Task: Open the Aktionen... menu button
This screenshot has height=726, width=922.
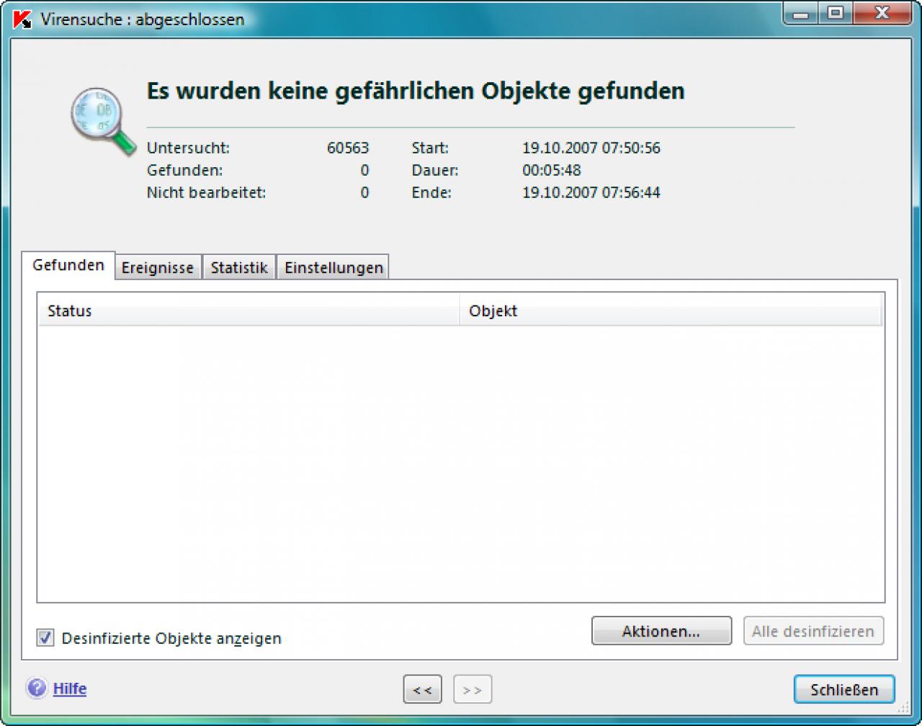Action: tap(661, 631)
